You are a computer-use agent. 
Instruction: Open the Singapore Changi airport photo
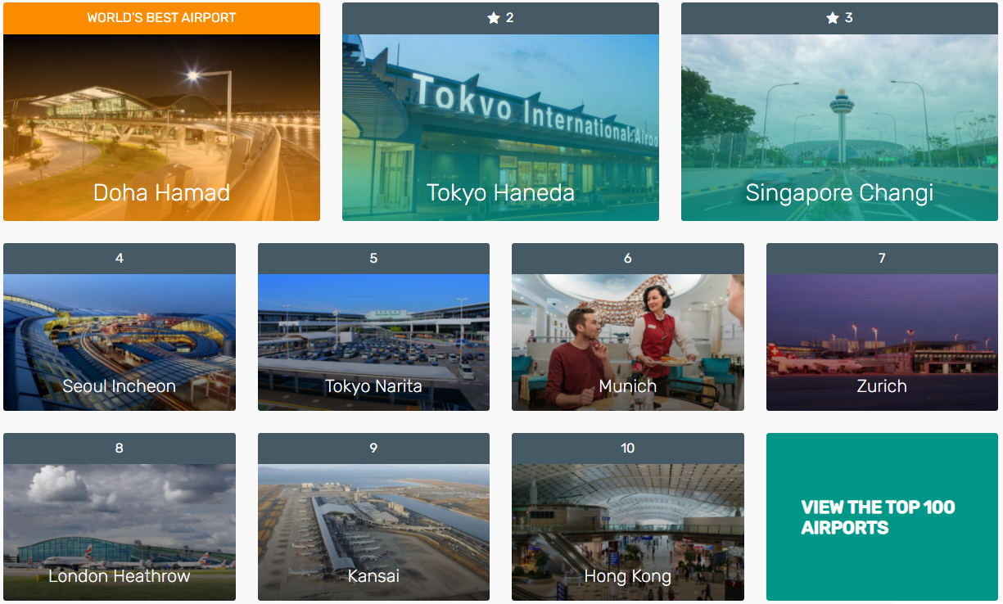coord(839,127)
